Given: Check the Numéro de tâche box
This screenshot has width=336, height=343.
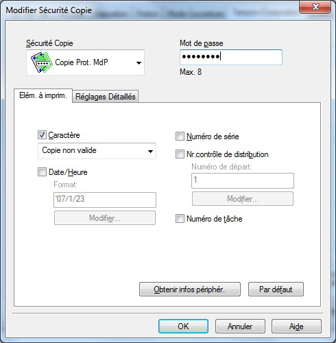Looking at the screenshot, I should point(180,219).
